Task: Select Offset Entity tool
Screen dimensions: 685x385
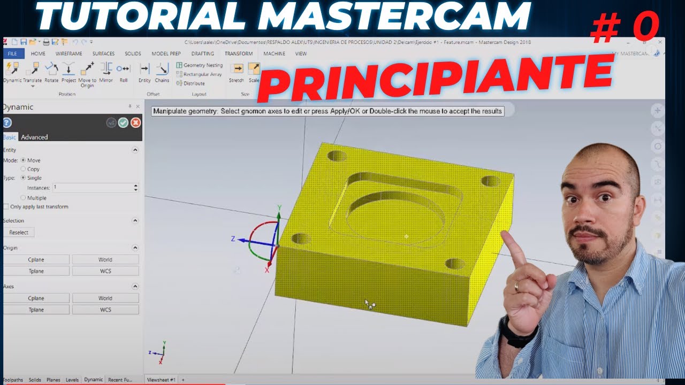Action: pos(144,72)
